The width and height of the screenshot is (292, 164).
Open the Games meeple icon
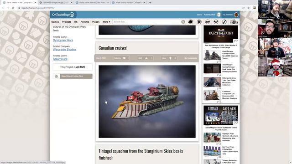tap(234, 22)
